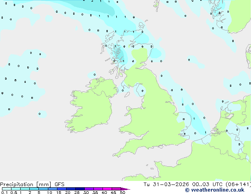Screen dimensions: 251x194
Task: Click the over-50 purple arrow on legend
Action: [125, 189]
